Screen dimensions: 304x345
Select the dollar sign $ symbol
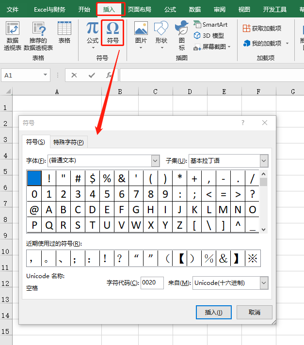tap(93, 178)
